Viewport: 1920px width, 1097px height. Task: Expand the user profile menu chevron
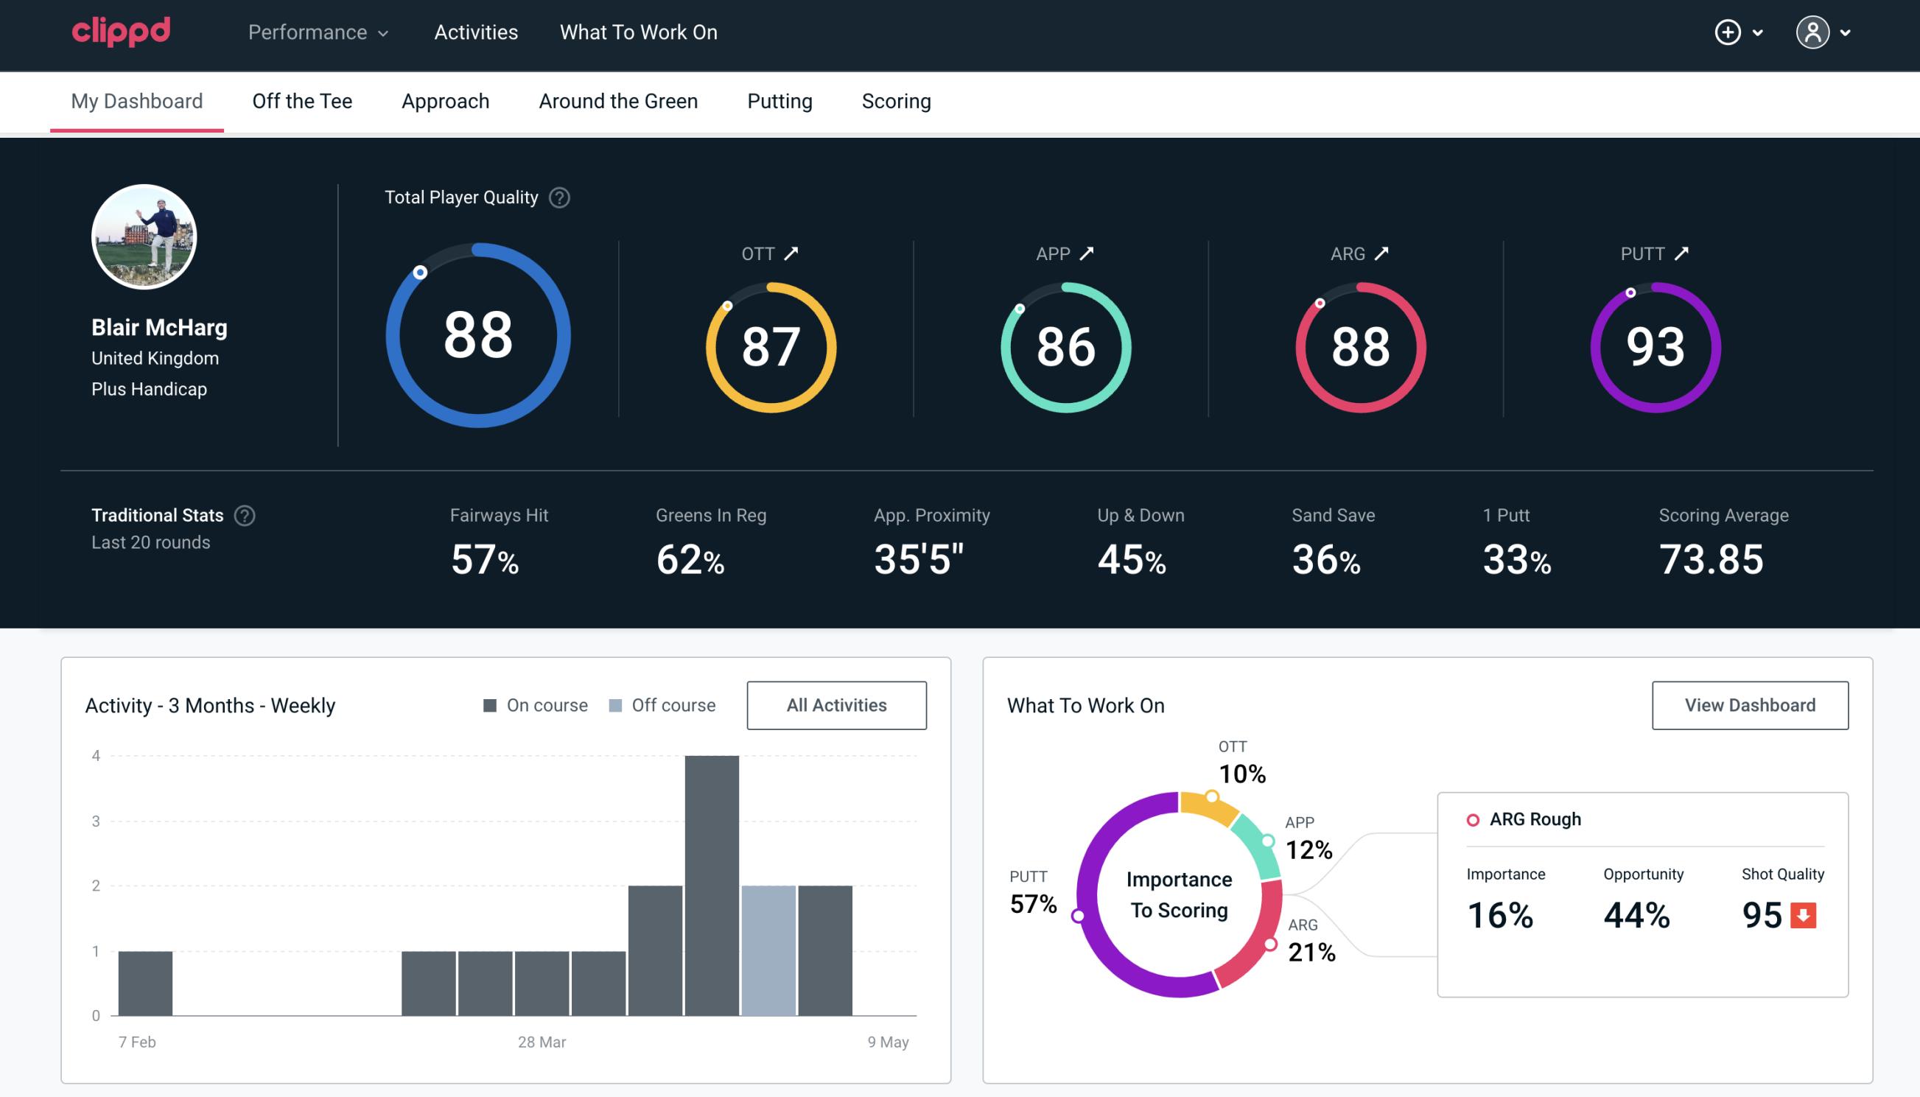point(1846,33)
